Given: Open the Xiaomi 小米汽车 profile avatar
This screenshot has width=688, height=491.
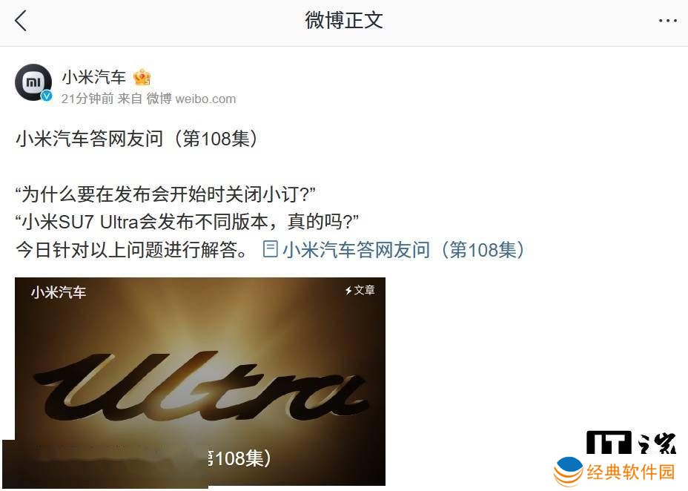Looking at the screenshot, I should (x=33, y=82).
